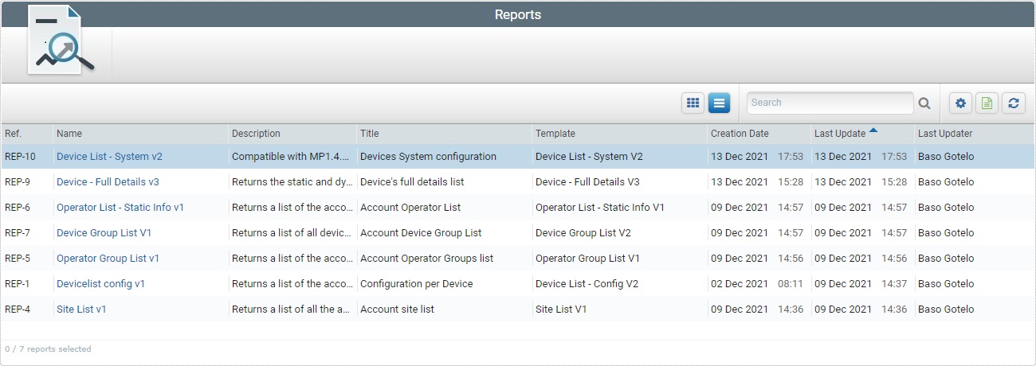
Task: Click title 'Devices System configuration'
Action: click(428, 157)
